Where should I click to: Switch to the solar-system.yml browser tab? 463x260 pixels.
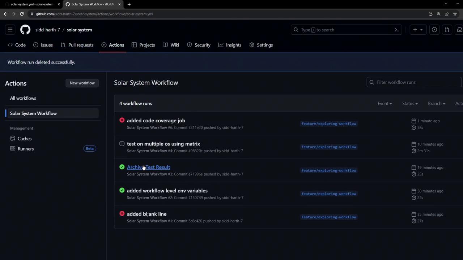coord(32,4)
